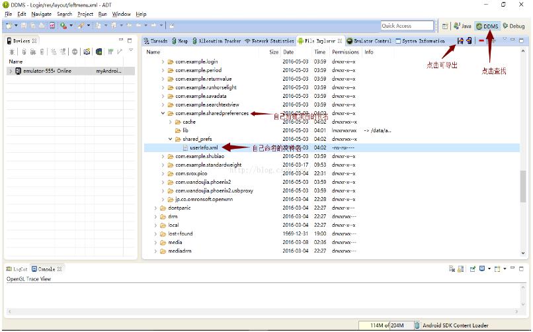Run garbage collector trash icon
533x332 pixels.
pyautogui.click(x=417, y=325)
